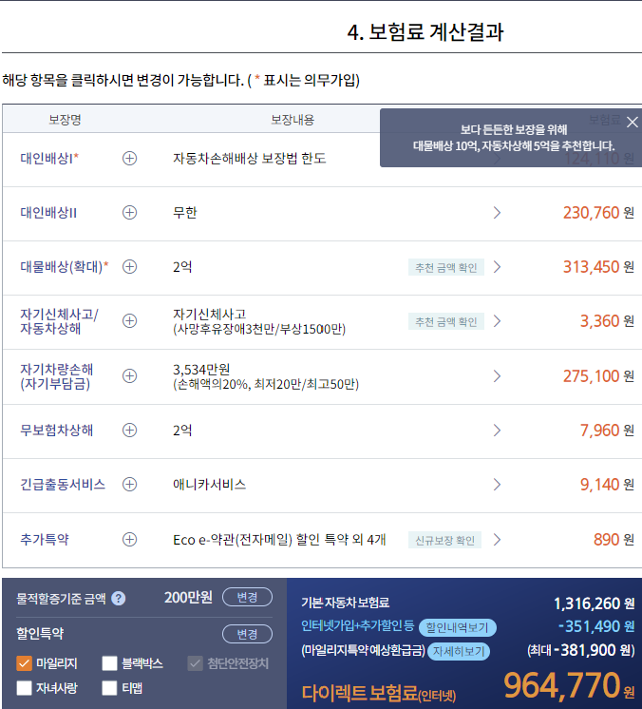The image size is (642, 709).
Task: Uncheck the 마일리지 discount checkbox
Action: click(x=24, y=663)
